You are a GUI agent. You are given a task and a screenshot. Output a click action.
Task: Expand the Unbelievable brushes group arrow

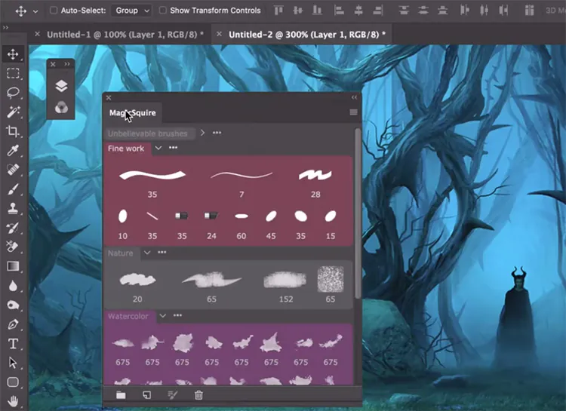(x=202, y=133)
